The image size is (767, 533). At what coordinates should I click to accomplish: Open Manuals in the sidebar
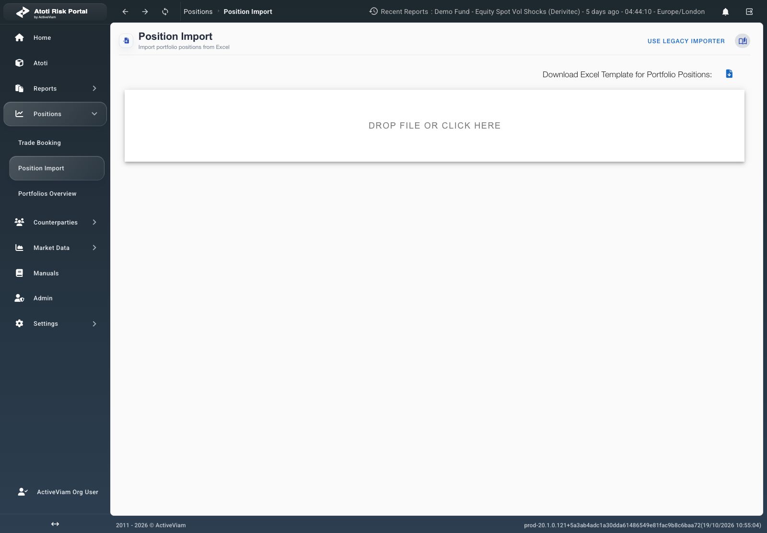[55, 273]
